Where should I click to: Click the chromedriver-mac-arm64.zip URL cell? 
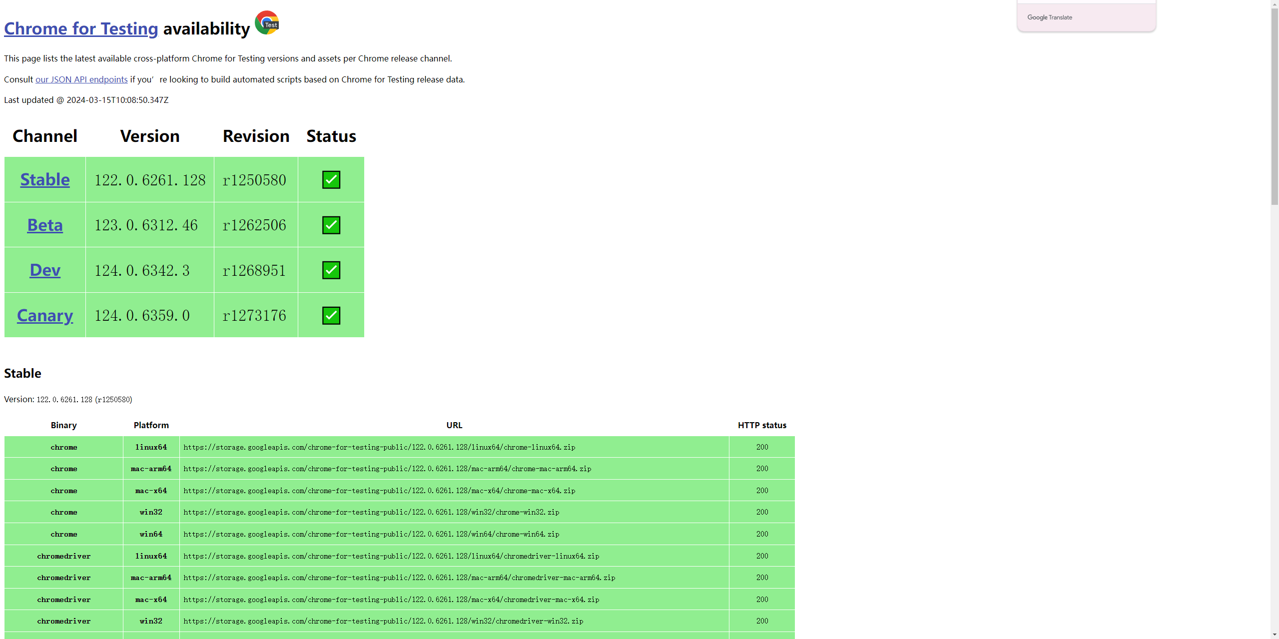pyautogui.click(x=399, y=578)
